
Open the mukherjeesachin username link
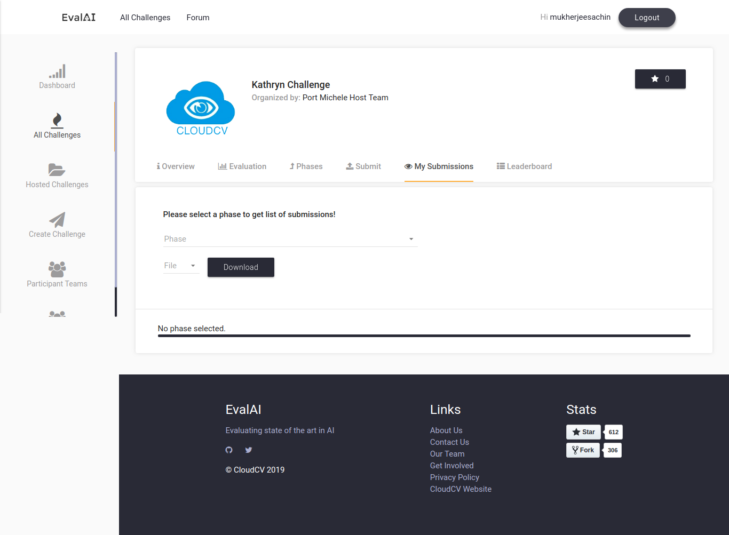(580, 17)
